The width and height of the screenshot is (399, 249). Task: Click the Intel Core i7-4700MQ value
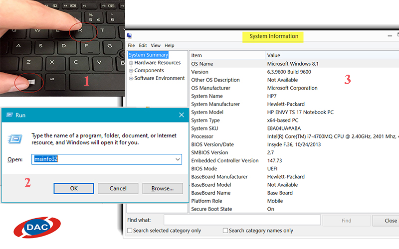(x=333, y=136)
